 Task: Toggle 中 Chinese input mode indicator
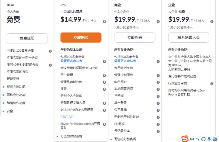pyautogui.click(x=192, y=139)
